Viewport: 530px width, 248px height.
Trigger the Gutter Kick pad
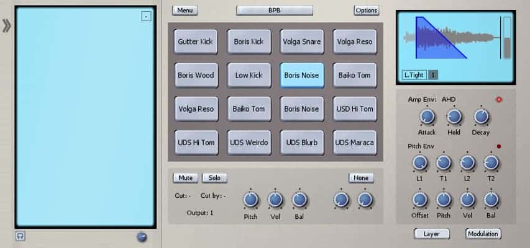point(195,42)
